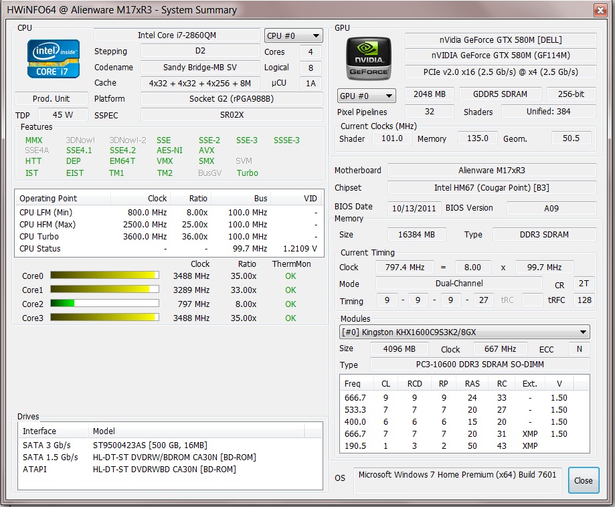Select the 400.0 frequency timing row
This screenshot has height=507, width=615.
click(x=464, y=422)
